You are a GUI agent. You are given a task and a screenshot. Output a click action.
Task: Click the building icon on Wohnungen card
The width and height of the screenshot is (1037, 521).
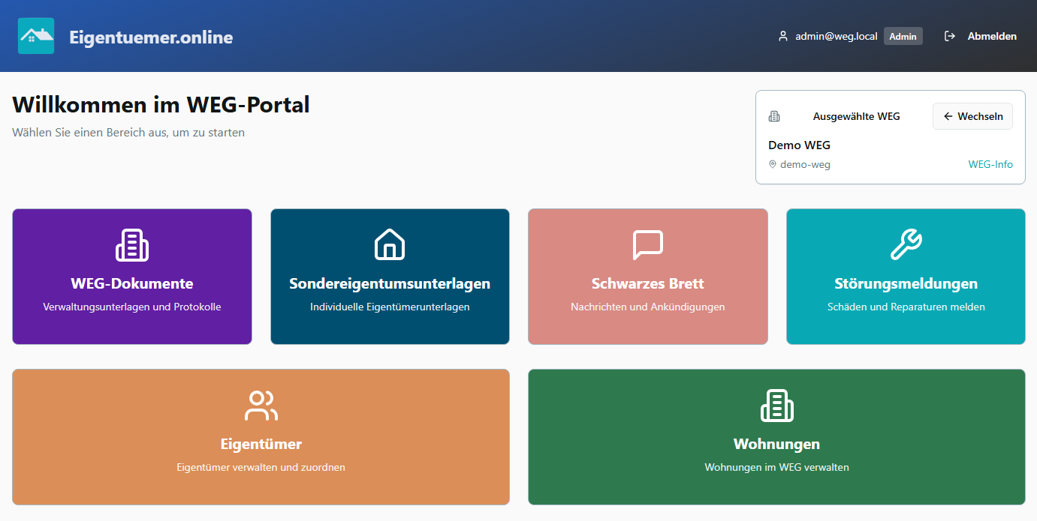pos(776,406)
